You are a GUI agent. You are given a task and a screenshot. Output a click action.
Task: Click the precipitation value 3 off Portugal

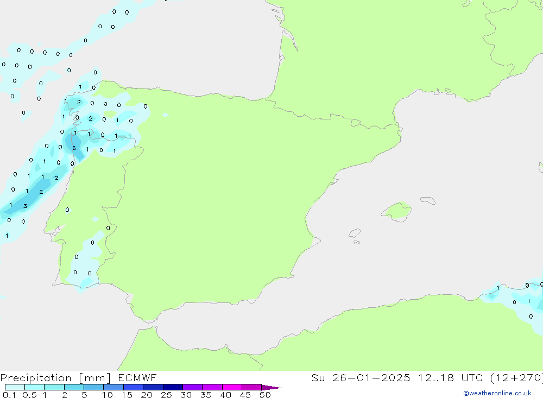[x=25, y=206]
